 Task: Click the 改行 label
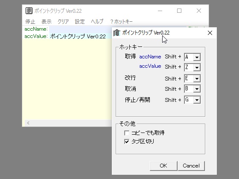point(130,78)
